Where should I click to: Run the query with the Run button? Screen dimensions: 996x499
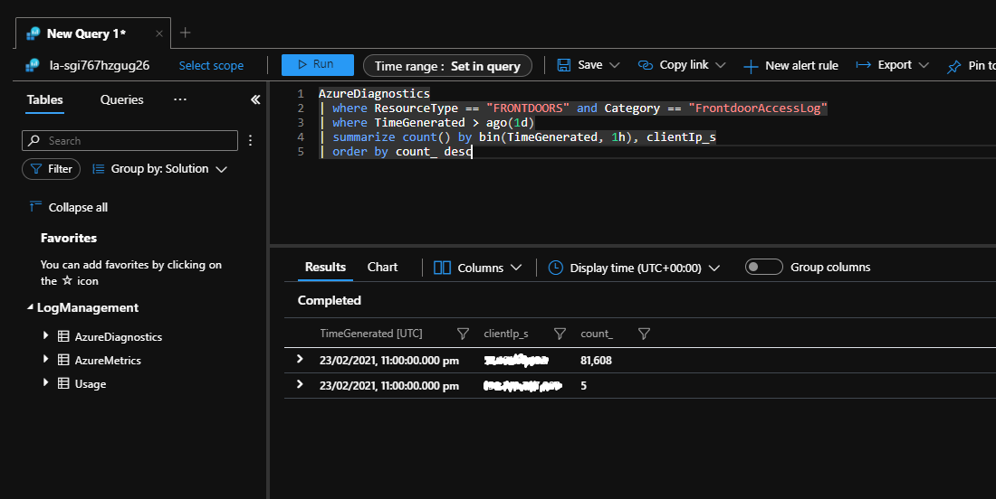click(x=317, y=65)
